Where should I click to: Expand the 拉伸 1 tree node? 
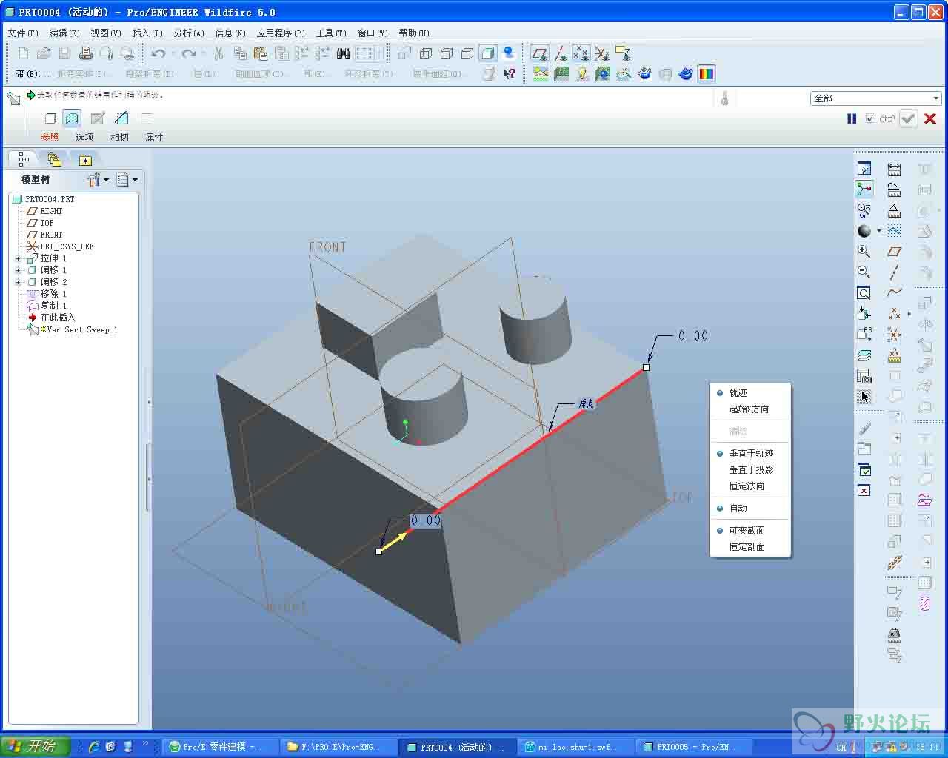tap(19, 258)
